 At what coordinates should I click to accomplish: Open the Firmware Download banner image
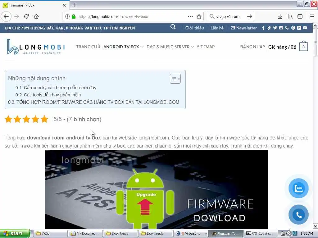[x=157, y=189]
